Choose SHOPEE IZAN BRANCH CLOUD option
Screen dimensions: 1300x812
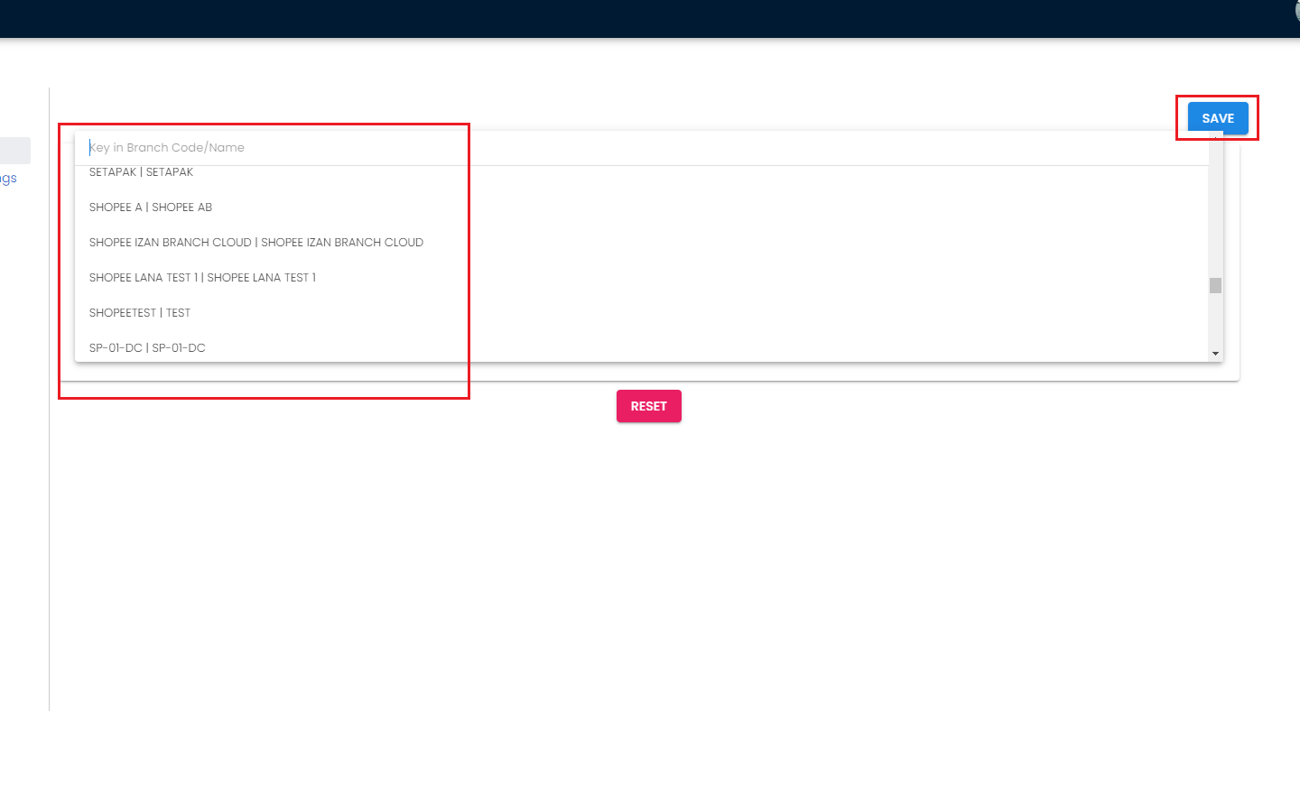click(641, 243)
